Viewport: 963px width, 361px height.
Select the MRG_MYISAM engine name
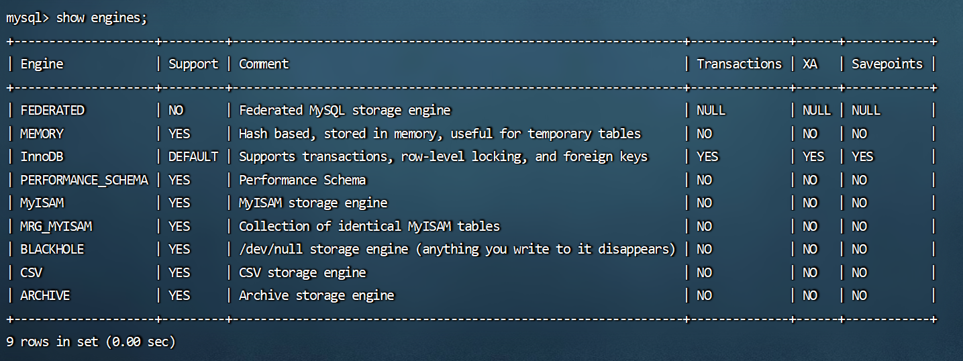click(56, 226)
